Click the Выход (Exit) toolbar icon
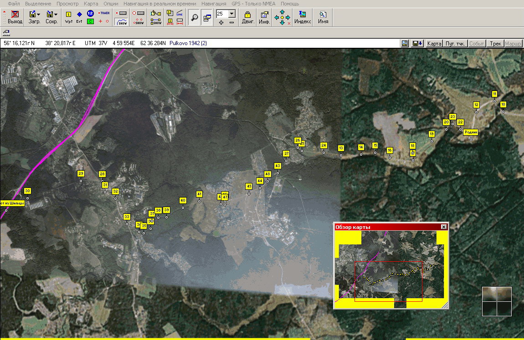 [15, 17]
